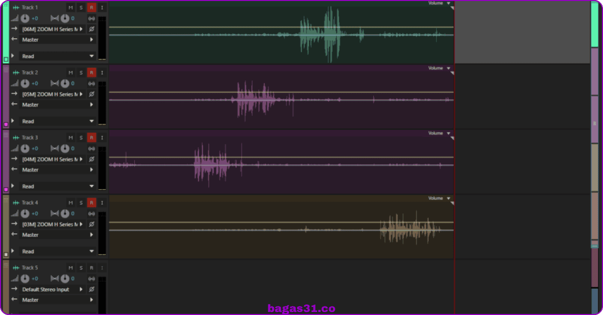Click the Track 1 volume value +0

(x=35, y=19)
